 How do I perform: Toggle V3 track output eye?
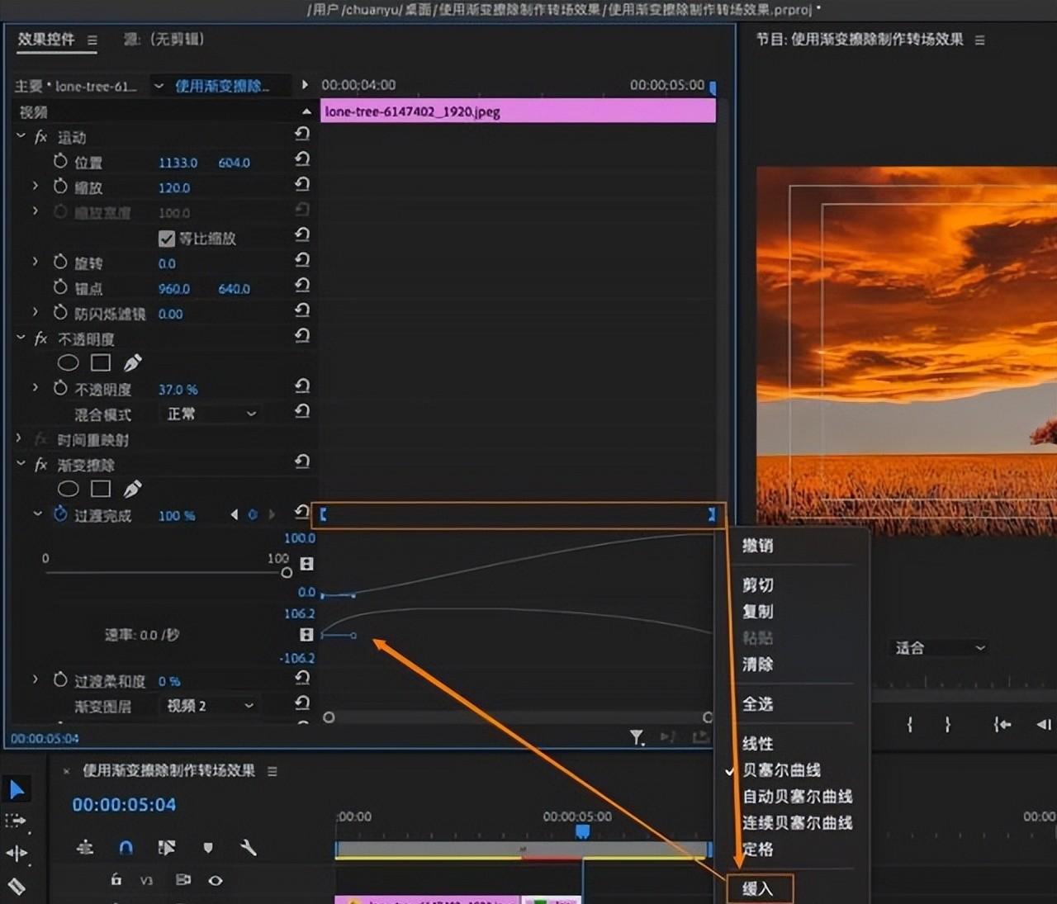[216, 881]
